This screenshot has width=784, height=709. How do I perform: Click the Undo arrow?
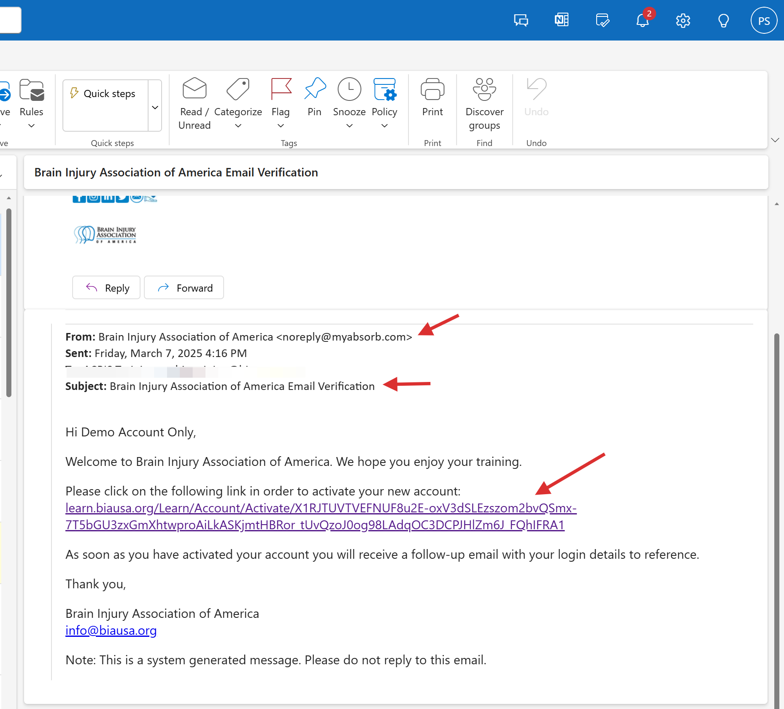[x=536, y=89]
